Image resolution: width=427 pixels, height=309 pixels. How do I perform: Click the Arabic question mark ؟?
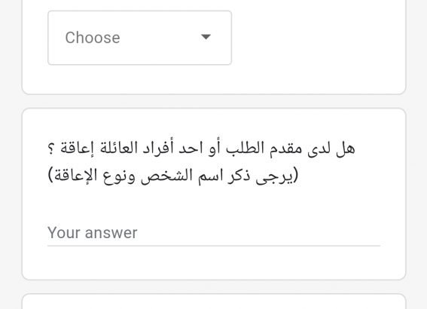point(51,148)
